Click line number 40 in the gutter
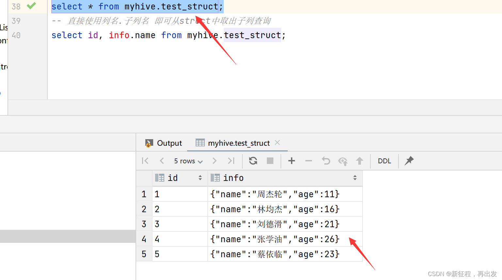This screenshot has width=502, height=280. coord(16,35)
